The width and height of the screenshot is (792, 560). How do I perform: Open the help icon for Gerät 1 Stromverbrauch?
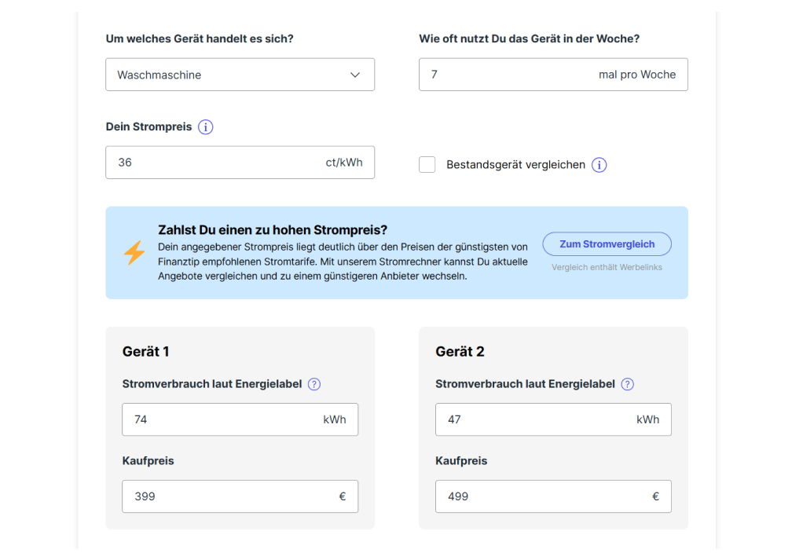point(314,384)
